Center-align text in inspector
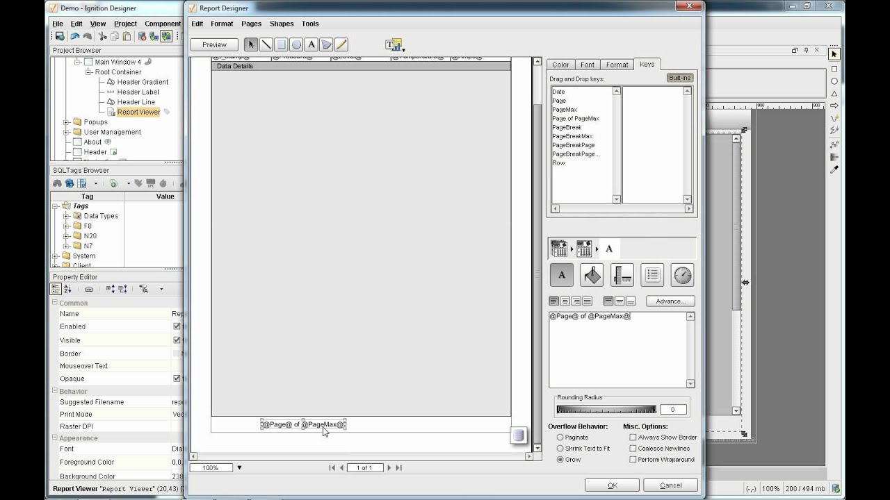Screen dimensions: 890x500 click(565, 301)
